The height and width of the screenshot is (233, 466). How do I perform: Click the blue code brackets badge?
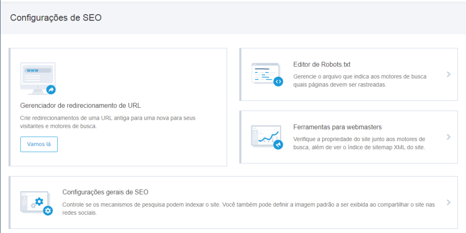[x=278, y=81]
